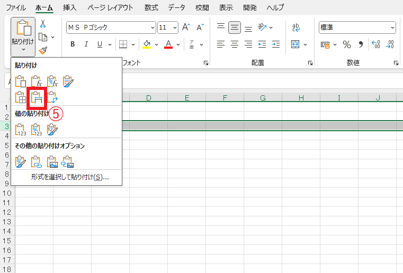403x273 pixels.
Task: Choose Paste Formulas (fx) option
Action: click(36, 81)
